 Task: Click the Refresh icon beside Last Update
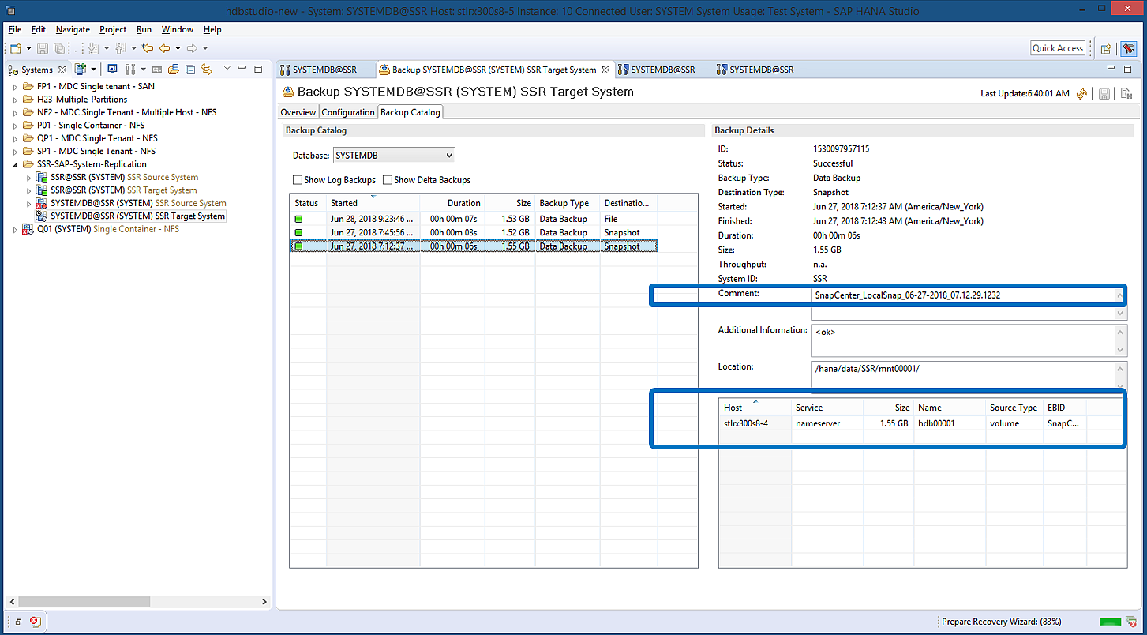pyautogui.click(x=1081, y=93)
